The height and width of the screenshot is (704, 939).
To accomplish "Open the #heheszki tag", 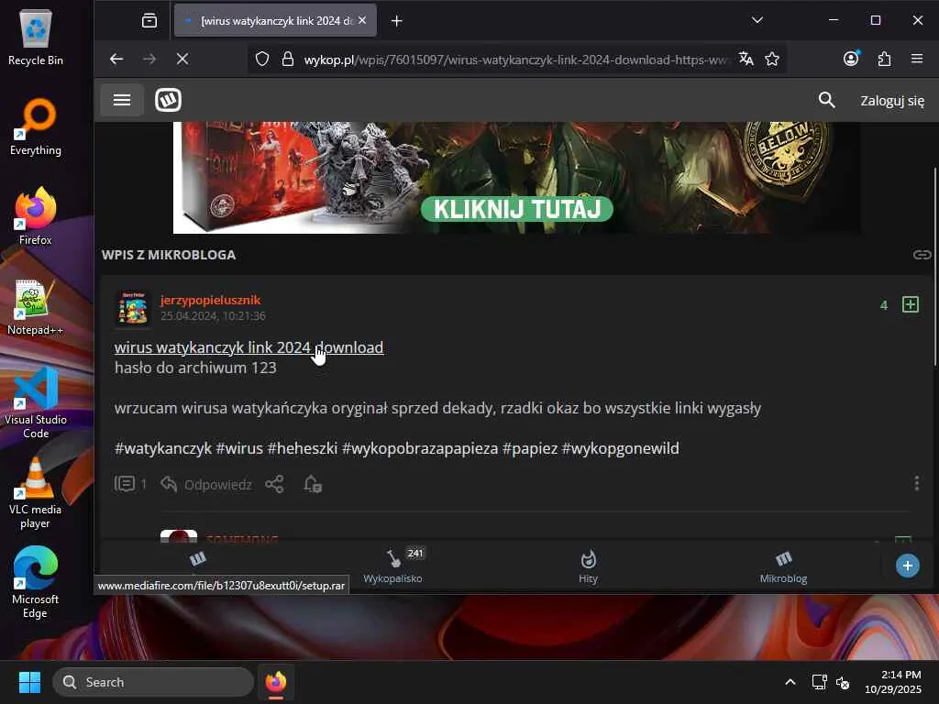I will (x=303, y=448).
